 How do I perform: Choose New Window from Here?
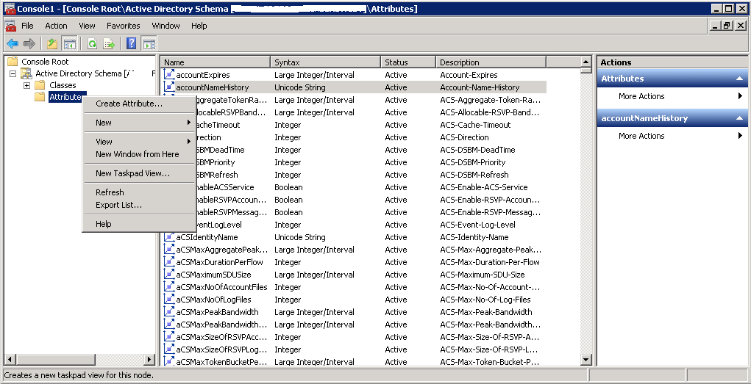139,154
